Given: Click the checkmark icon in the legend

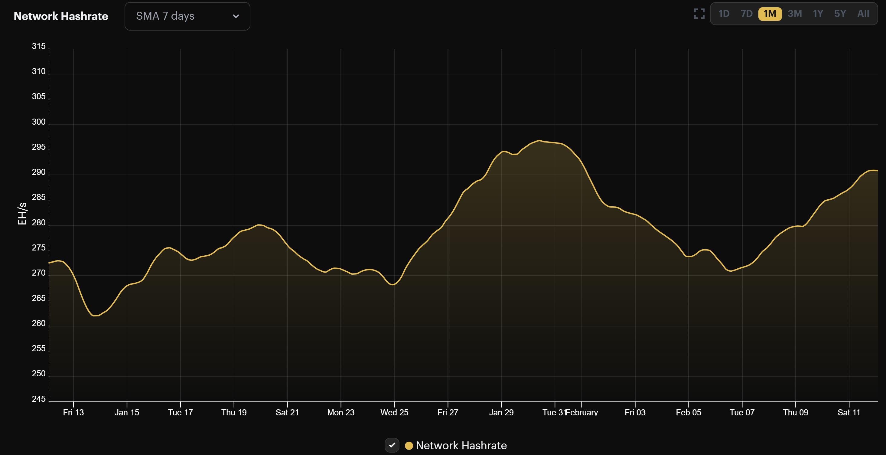Looking at the screenshot, I should point(392,445).
